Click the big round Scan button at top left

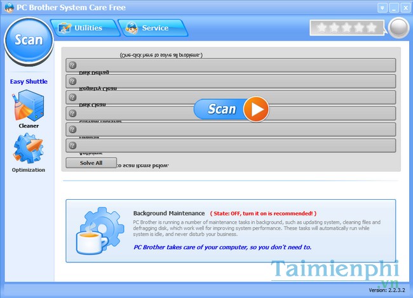point(29,40)
